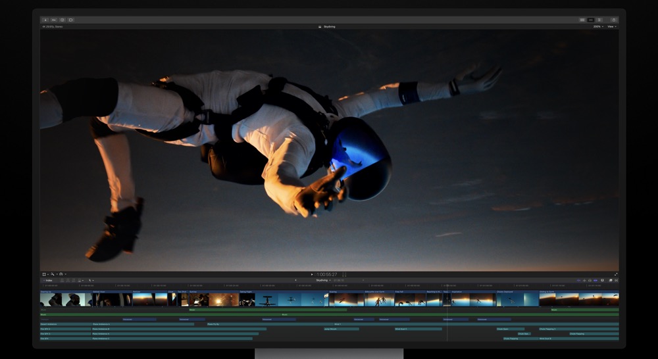Open the effects browser icon
The width and height of the screenshot is (658, 359).
click(x=610, y=280)
